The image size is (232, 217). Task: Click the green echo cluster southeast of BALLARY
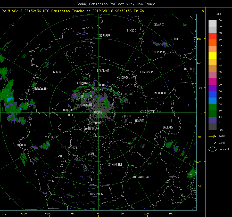[169, 144]
